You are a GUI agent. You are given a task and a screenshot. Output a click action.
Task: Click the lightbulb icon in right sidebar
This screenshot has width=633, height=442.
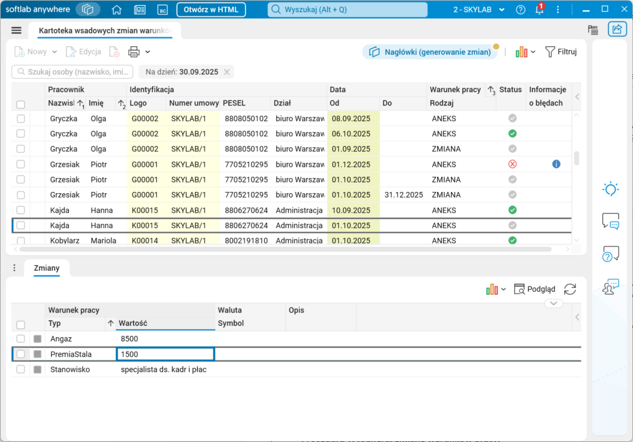tap(610, 189)
